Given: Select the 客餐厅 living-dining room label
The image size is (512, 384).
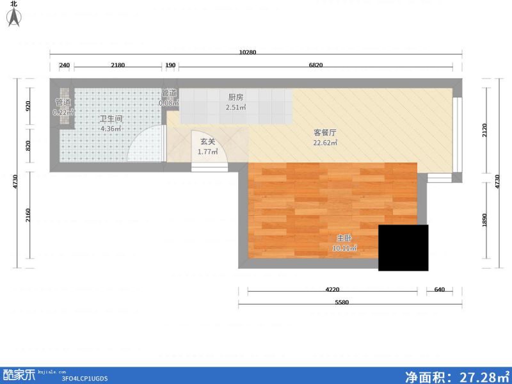Looking at the screenshot, I should coord(324,132).
